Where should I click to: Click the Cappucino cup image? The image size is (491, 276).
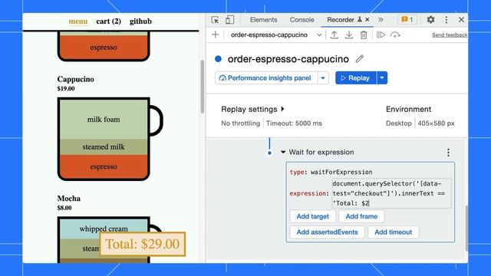coord(110,139)
